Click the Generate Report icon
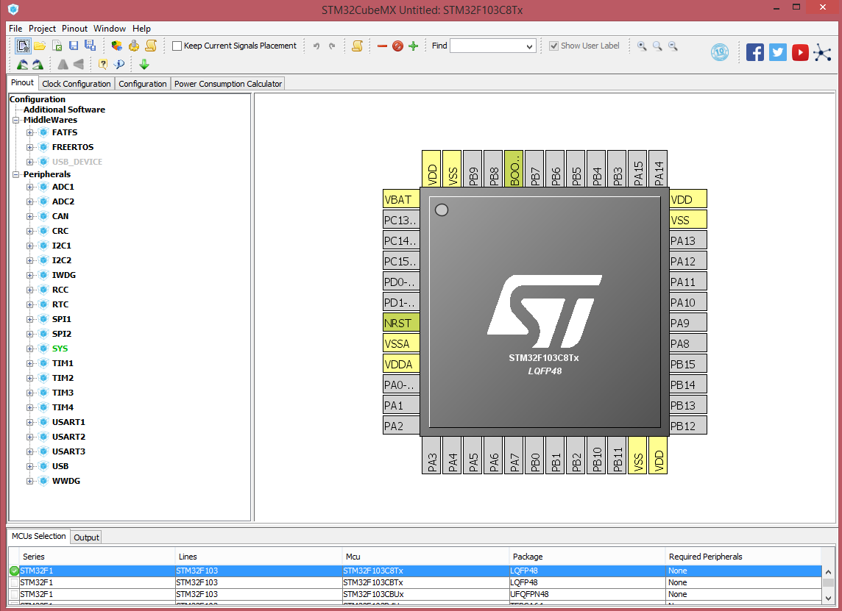The image size is (842, 611). [116, 46]
